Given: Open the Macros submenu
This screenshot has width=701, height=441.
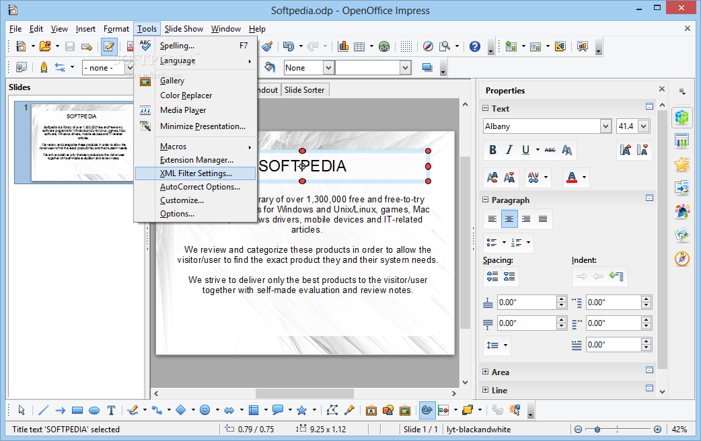Looking at the screenshot, I should click(195, 147).
